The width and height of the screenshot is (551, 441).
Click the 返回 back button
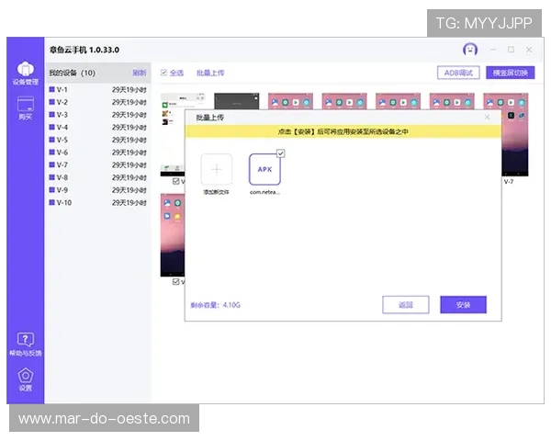coord(406,305)
